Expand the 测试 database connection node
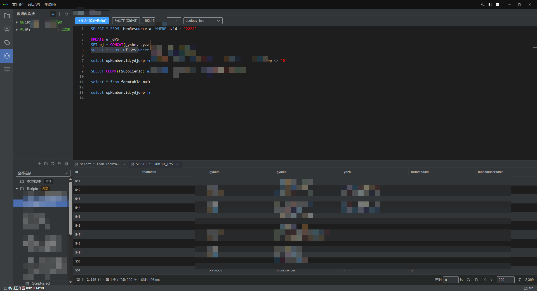The image size is (537, 291). [x=17, y=30]
